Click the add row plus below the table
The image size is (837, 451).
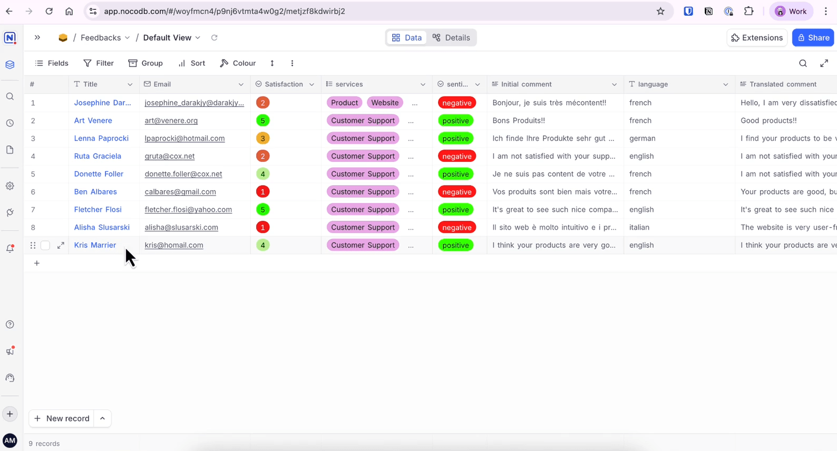click(37, 263)
